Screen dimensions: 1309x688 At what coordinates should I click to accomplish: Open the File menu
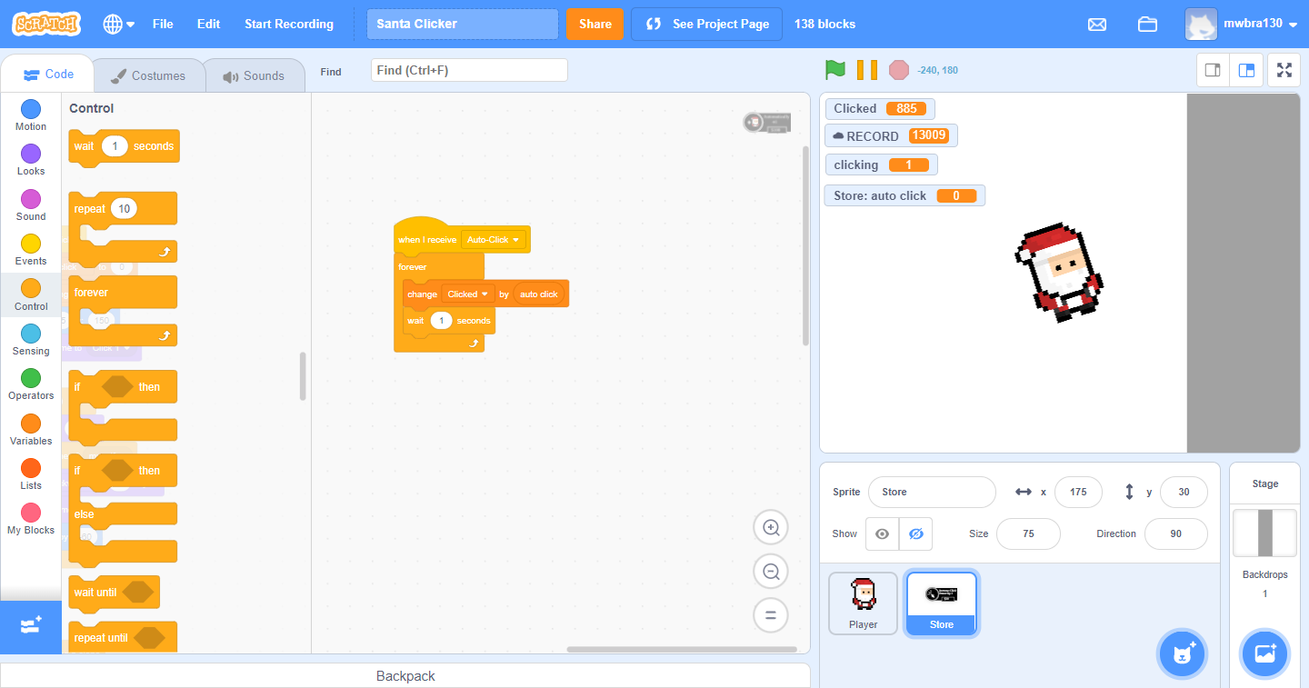163,24
